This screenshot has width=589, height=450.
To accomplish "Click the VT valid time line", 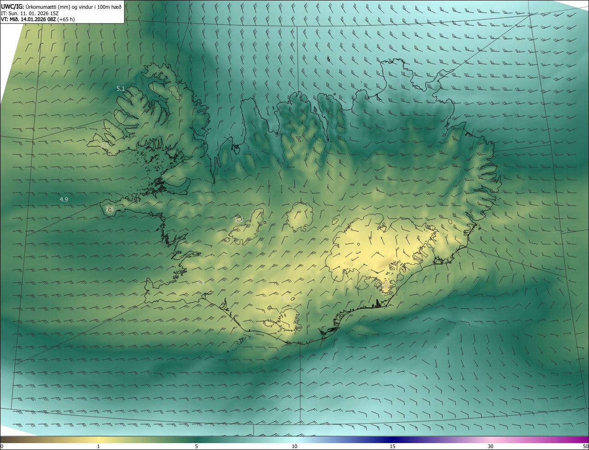I will click(x=29, y=19).
